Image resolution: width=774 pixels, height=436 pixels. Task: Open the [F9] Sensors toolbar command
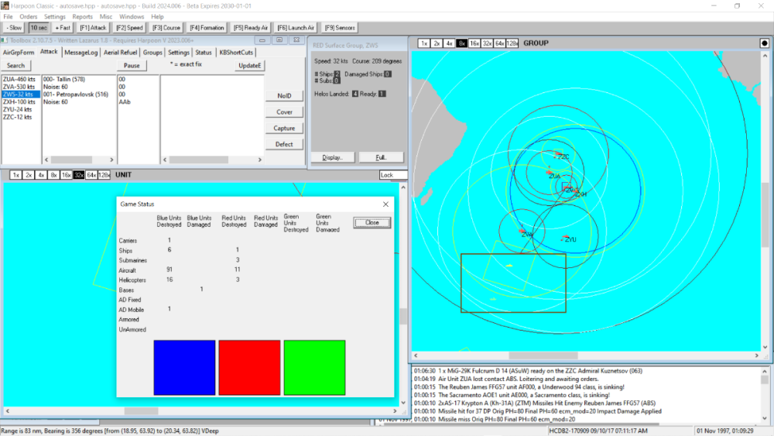[339, 28]
